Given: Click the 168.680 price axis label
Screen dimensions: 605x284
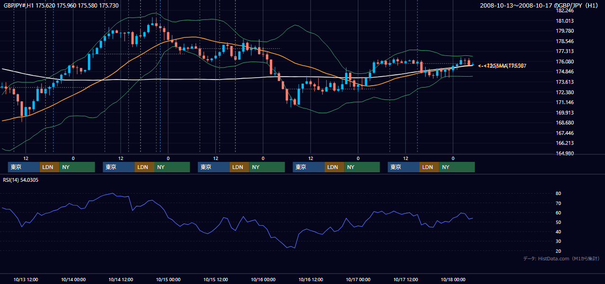Looking at the screenshot, I should click(x=565, y=123).
